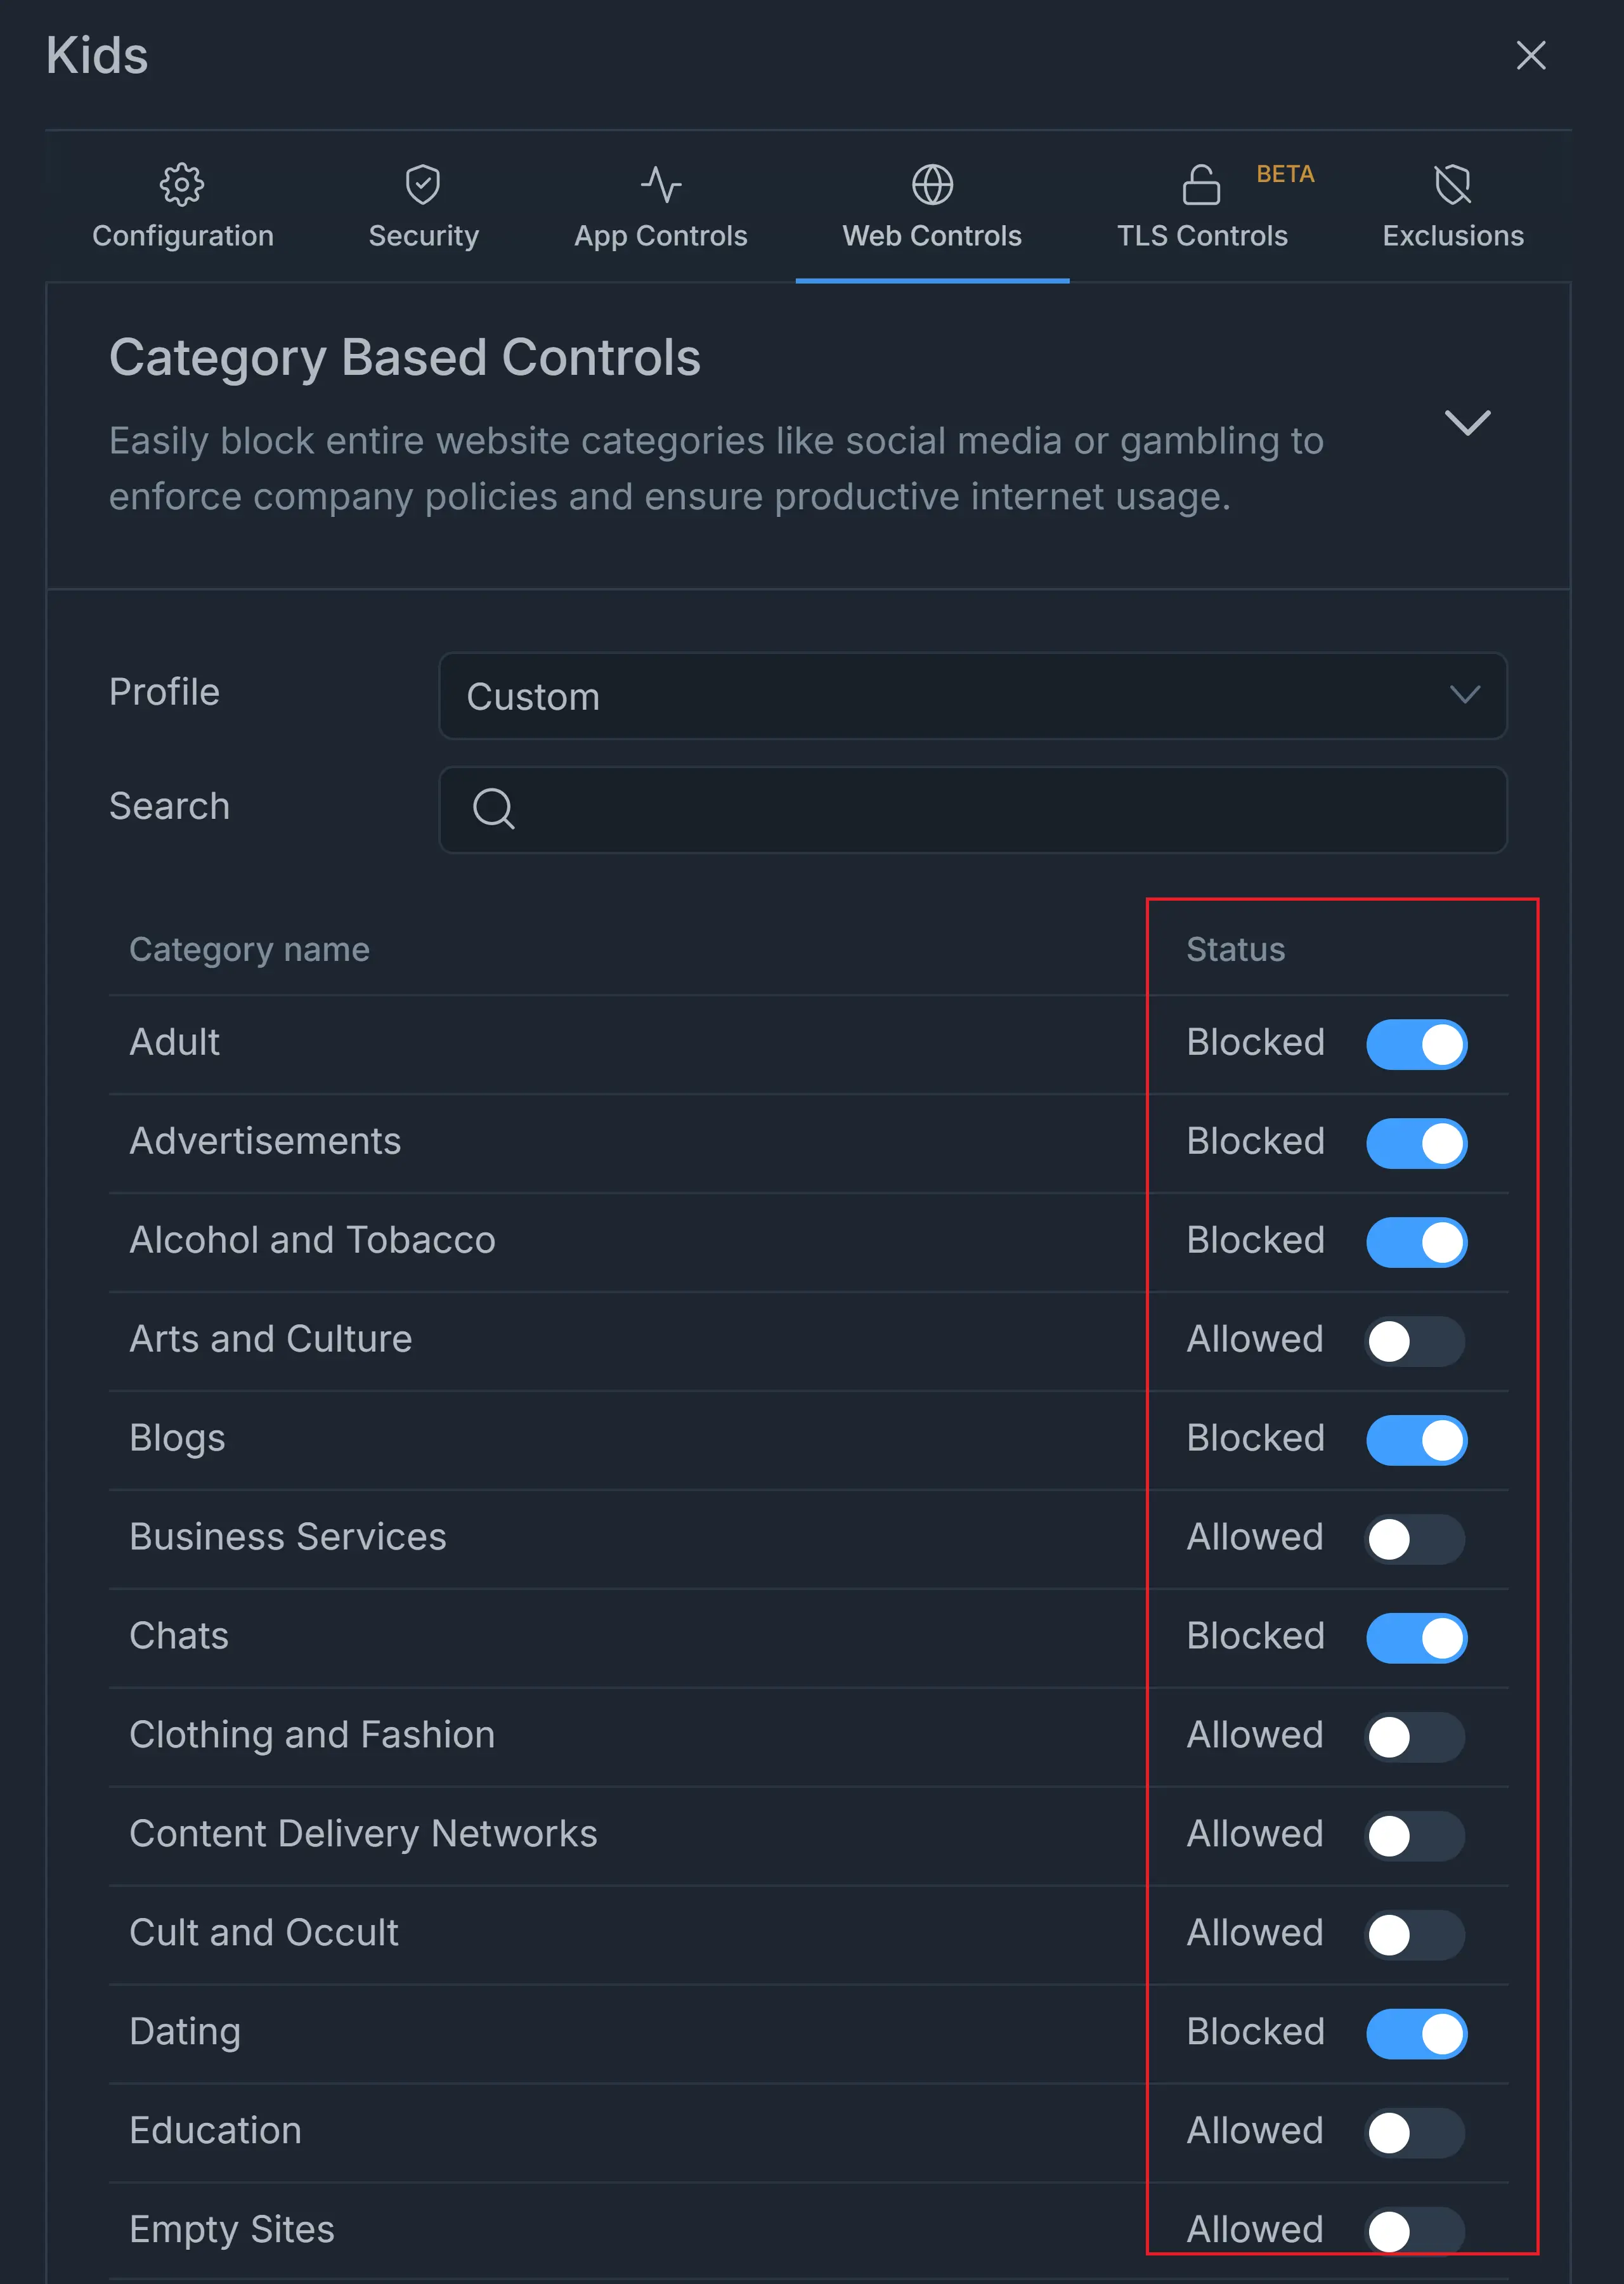
Task: Click the Category name column header
Action: coord(250,949)
